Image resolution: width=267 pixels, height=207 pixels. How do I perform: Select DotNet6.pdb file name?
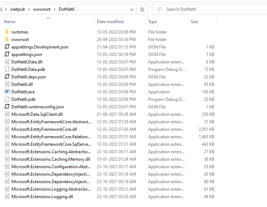pyautogui.click(x=23, y=99)
